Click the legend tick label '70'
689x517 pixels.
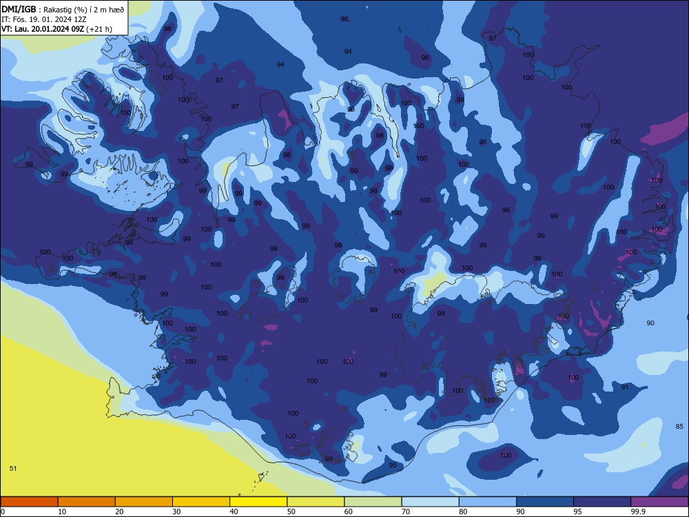coord(406,511)
